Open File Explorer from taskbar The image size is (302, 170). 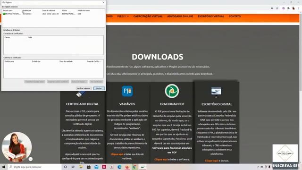81,167
